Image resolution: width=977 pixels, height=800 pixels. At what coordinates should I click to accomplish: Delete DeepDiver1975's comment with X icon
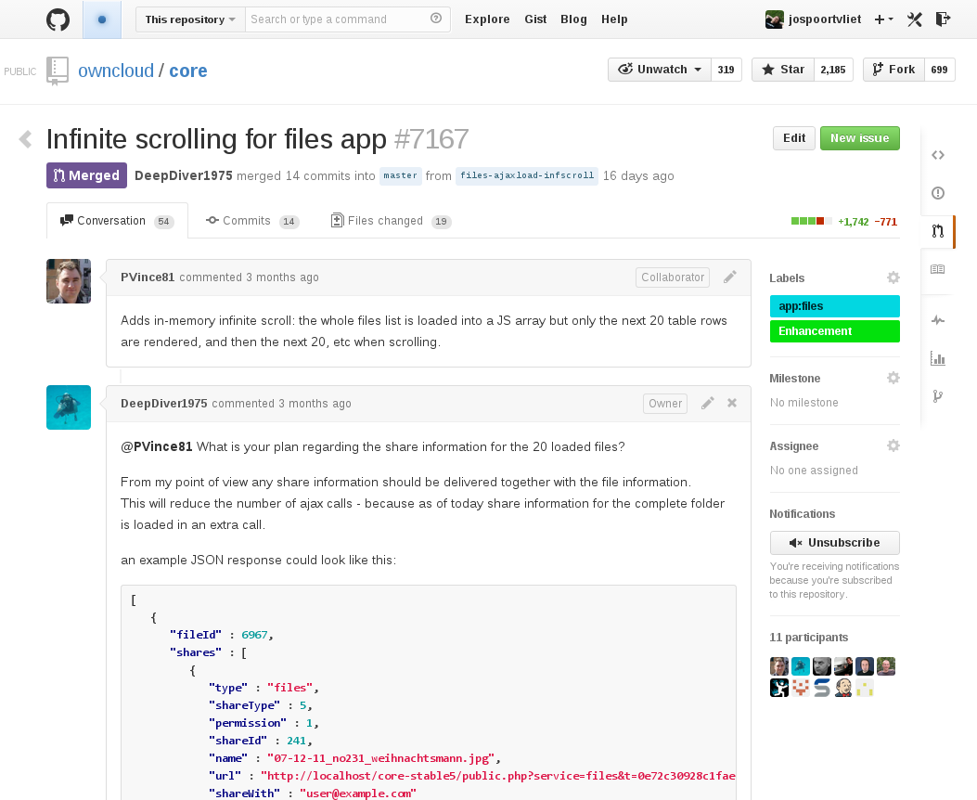(x=732, y=403)
